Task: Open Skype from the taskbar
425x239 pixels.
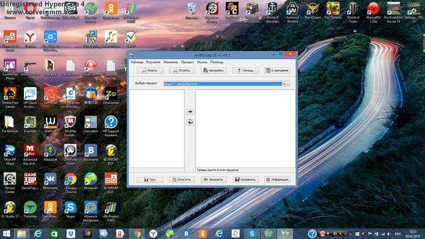Action: [252, 234]
